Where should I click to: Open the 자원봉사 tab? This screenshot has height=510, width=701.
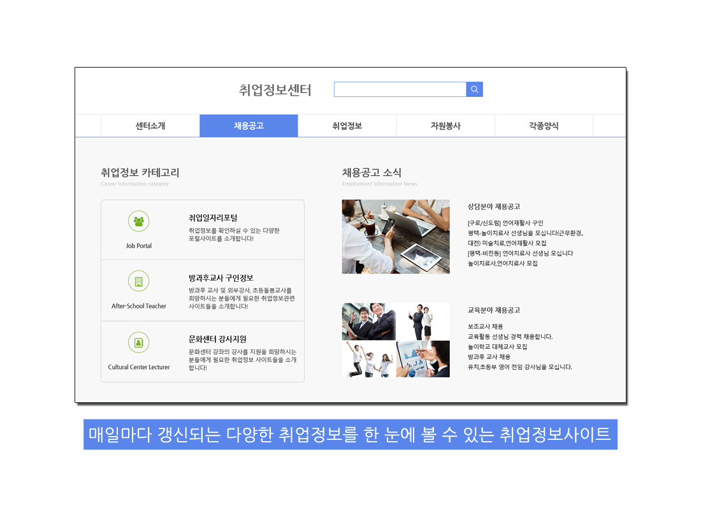[x=445, y=126]
